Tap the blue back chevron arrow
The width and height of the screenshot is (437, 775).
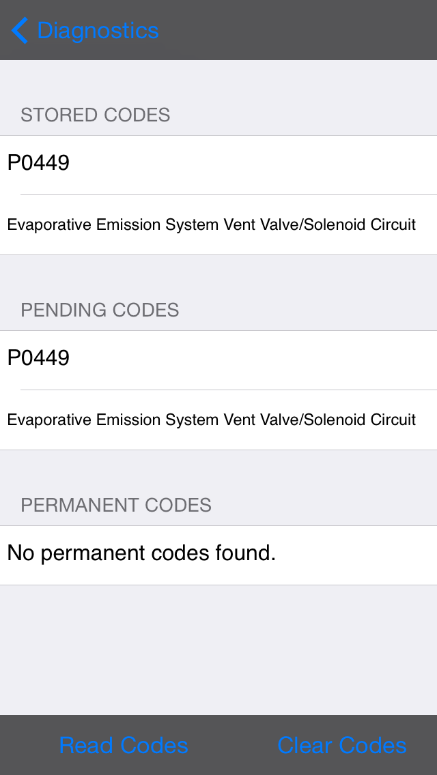click(20, 31)
